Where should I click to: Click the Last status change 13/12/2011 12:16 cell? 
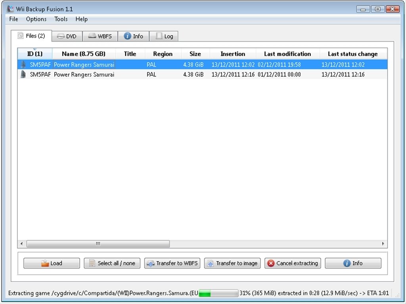tap(343, 75)
